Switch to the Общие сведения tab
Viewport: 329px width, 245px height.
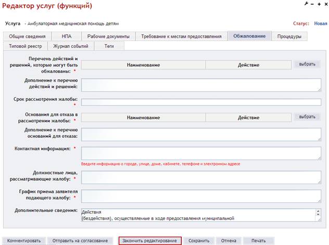point(27,36)
